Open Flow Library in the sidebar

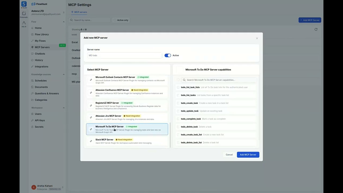pyautogui.click(x=42, y=34)
